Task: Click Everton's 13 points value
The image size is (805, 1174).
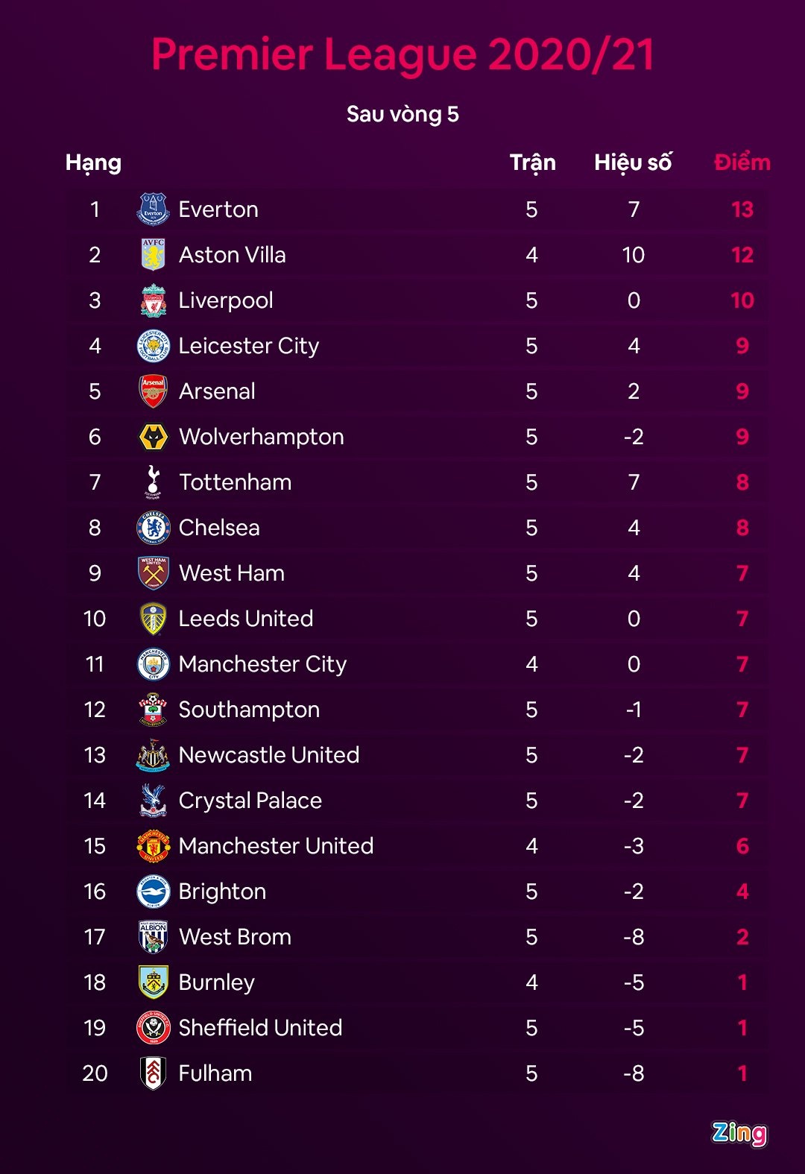Action: [x=742, y=209]
